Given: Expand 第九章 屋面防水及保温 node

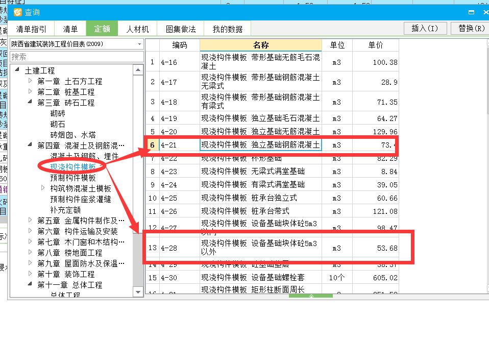Looking at the screenshot, I should [x=30, y=263].
